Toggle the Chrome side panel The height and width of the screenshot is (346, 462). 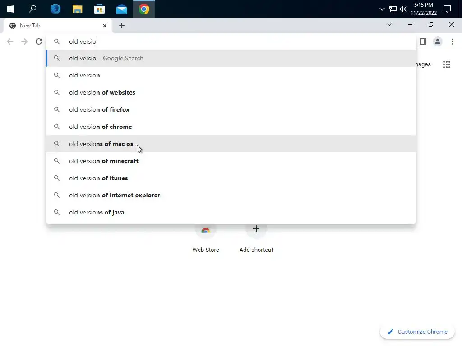pyautogui.click(x=423, y=41)
